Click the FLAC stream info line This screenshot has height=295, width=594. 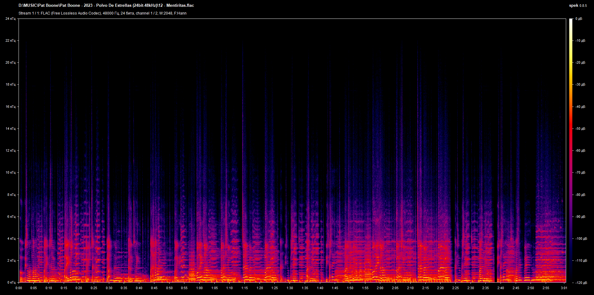click(x=102, y=13)
